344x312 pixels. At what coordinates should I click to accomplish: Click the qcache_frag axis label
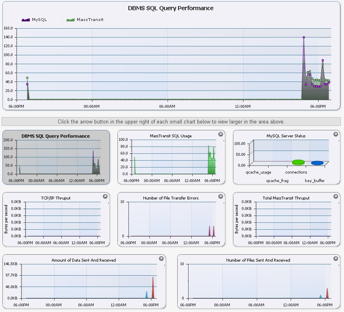277,181
